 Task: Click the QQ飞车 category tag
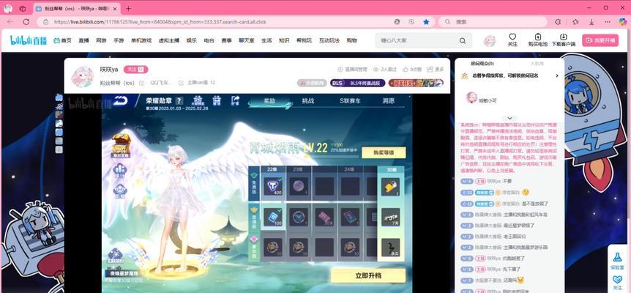(x=161, y=83)
